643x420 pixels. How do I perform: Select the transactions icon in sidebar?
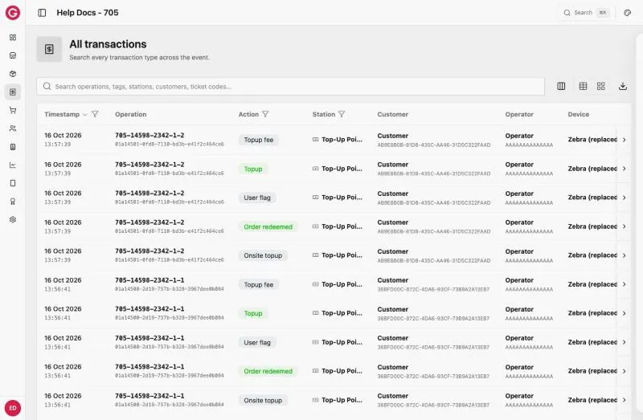[13, 92]
